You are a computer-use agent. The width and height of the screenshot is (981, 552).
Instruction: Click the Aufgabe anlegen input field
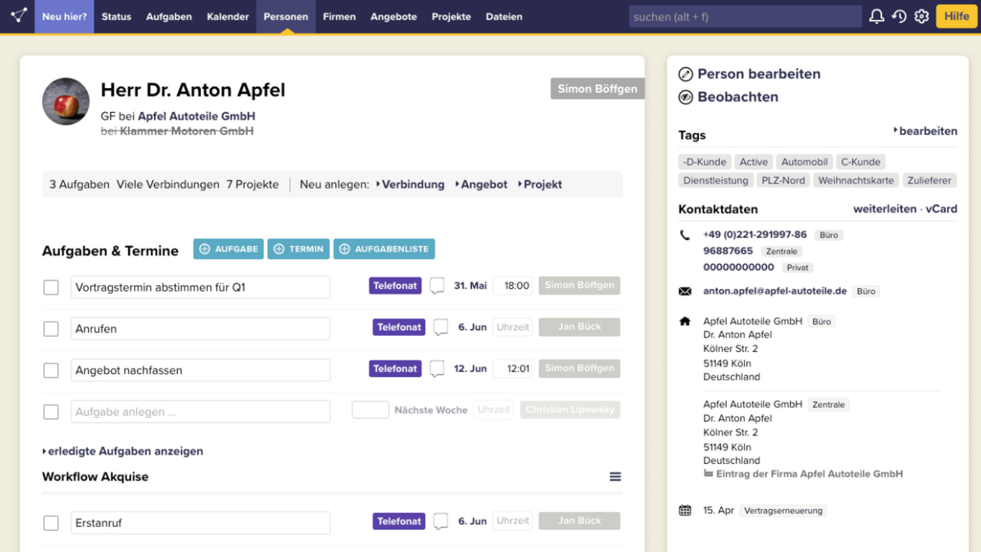point(201,412)
